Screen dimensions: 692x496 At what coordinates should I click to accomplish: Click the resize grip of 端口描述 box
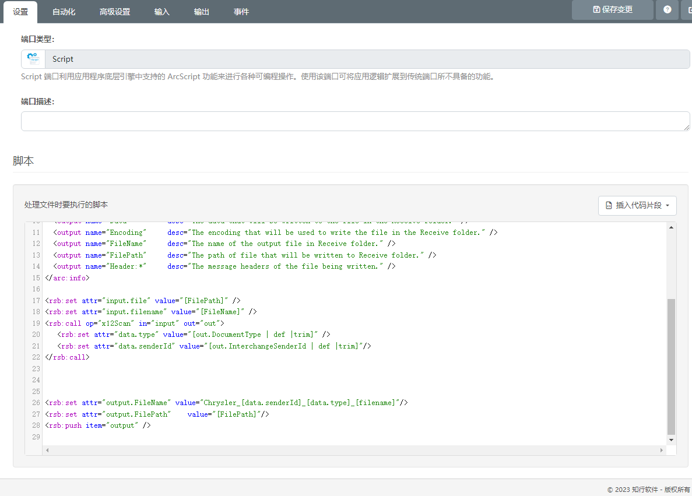[x=686, y=128]
